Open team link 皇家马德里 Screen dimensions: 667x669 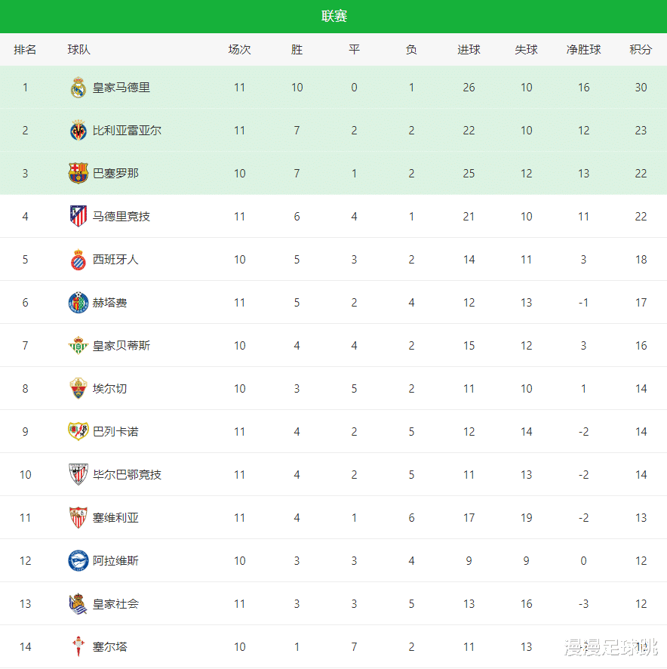point(121,88)
